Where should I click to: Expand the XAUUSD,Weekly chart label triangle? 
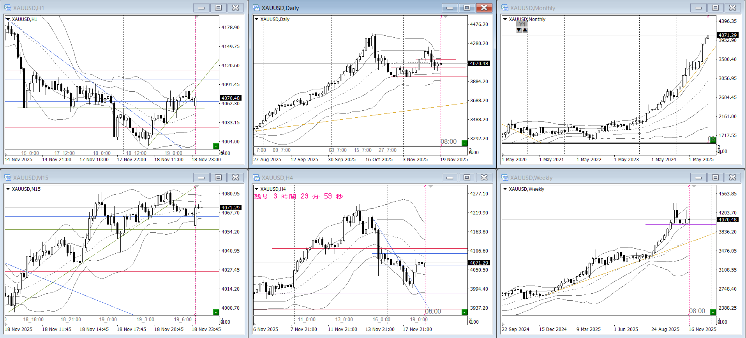pos(505,189)
